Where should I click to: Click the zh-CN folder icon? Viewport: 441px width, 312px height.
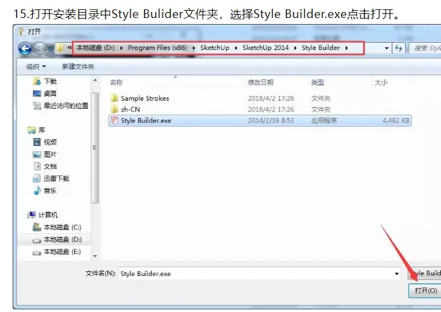click(x=114, y=109)
